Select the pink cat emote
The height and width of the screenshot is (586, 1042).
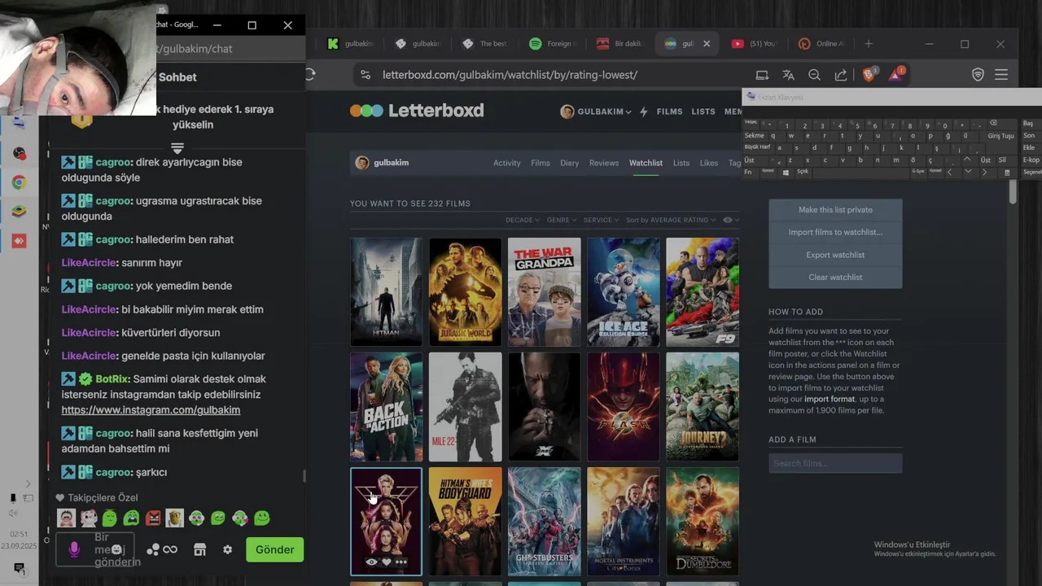coord(88,518)
